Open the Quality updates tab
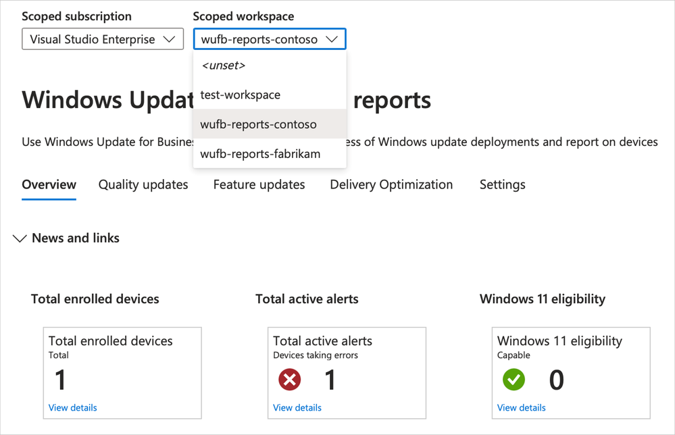 point(143,184)
